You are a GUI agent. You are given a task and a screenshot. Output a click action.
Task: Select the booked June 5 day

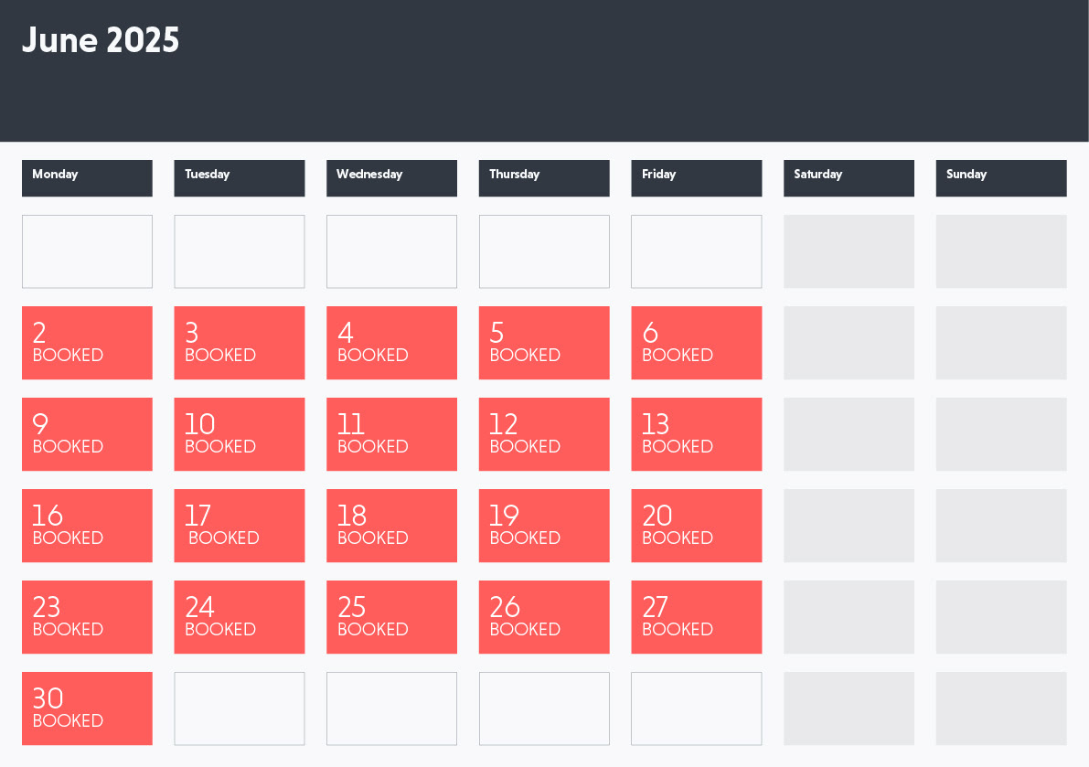tap(544, 343)
